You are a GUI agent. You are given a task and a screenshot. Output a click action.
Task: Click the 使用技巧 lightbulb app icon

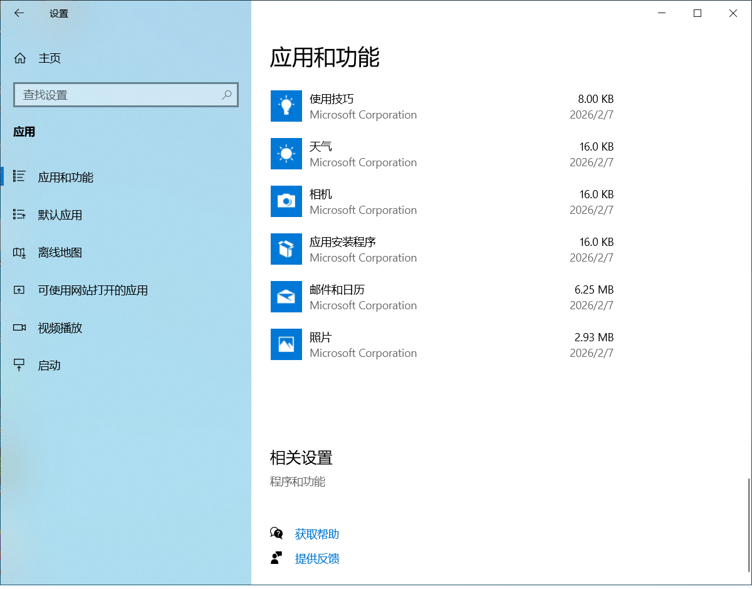tap(286, 106)
